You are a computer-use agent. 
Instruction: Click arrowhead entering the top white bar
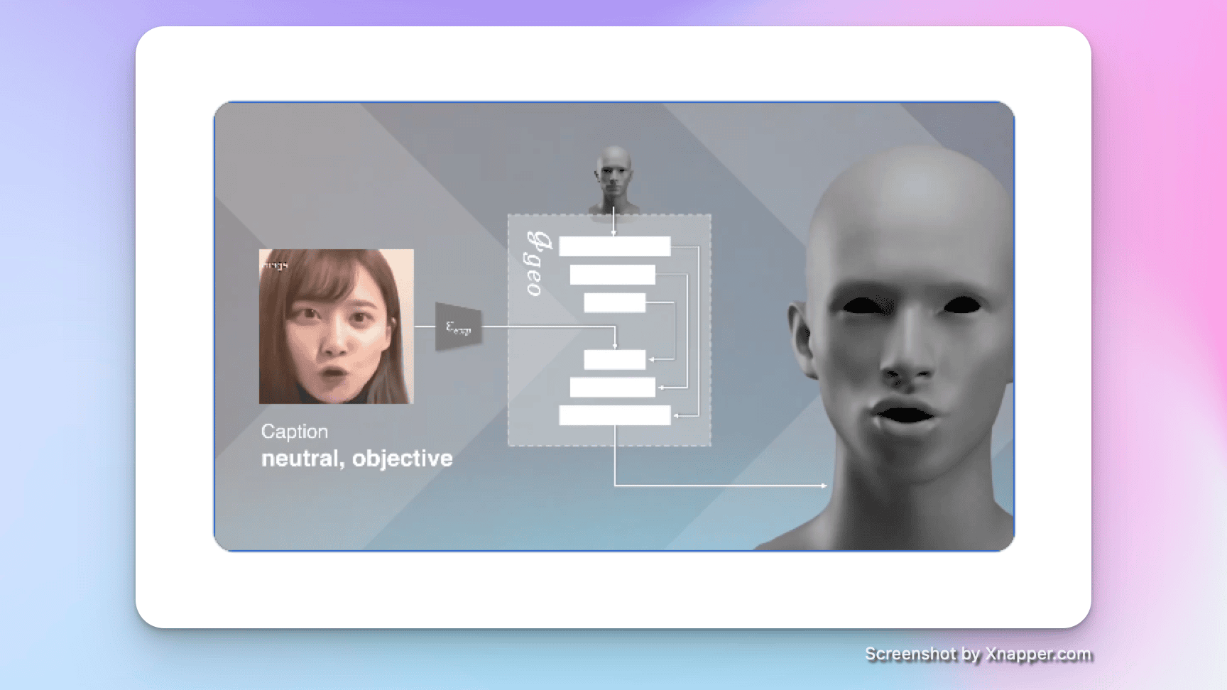tap(613, 233)
